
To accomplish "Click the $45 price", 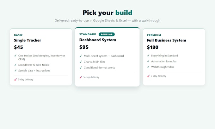I will [x=19, y=47].
